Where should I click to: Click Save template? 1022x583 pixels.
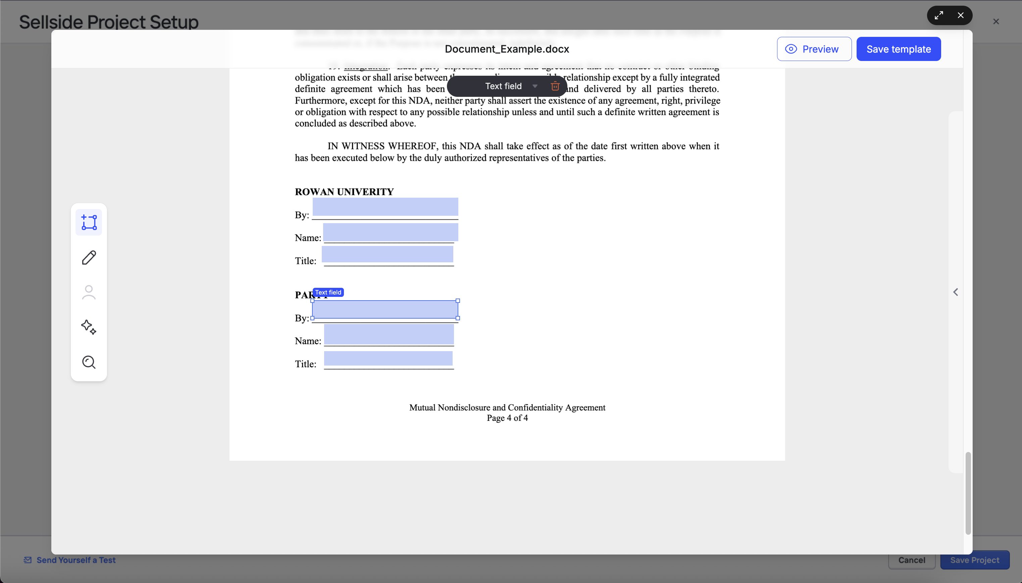click(899, 49)
